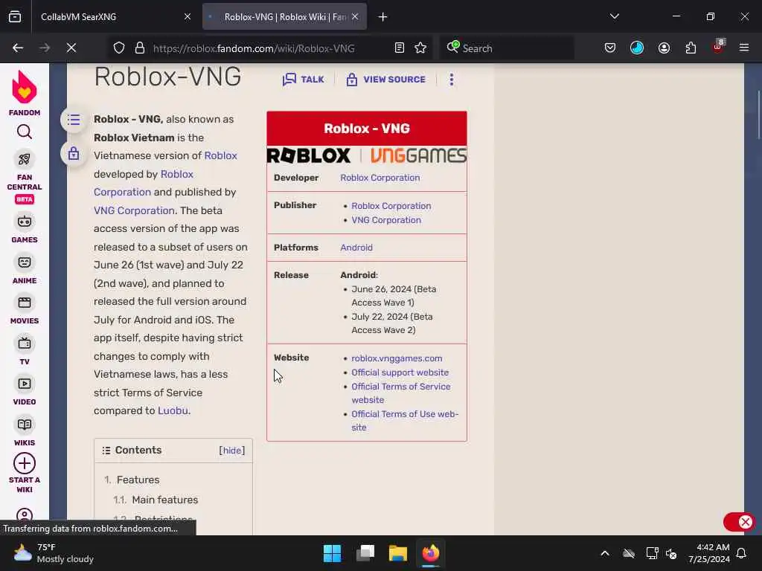The image size is (762, 571).
Task: Open weather widget showing 75°F
Action: pyautogui.click(x=54, y=553)
